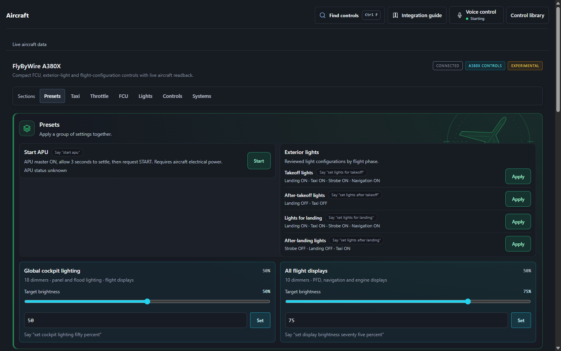This screenshot has width=561, height=351.
Task: Switch to the Presets tab
Action: 52,96
